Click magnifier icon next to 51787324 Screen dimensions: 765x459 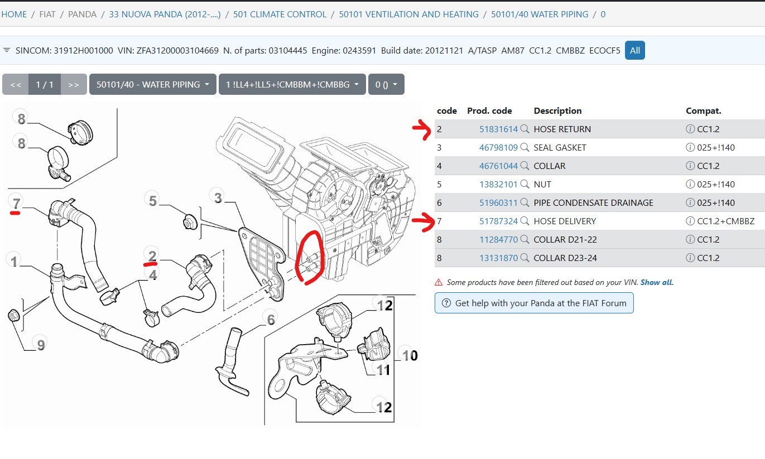coord(525,221)
